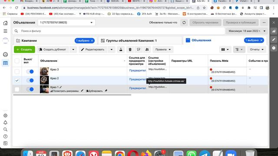Open preview link for Крео 3
The image size is (278, 156).
pos(138,70)
